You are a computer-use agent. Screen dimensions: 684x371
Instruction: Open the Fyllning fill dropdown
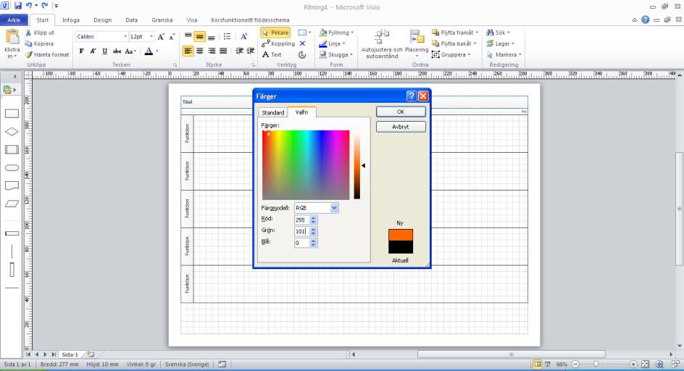click(336, 33)
